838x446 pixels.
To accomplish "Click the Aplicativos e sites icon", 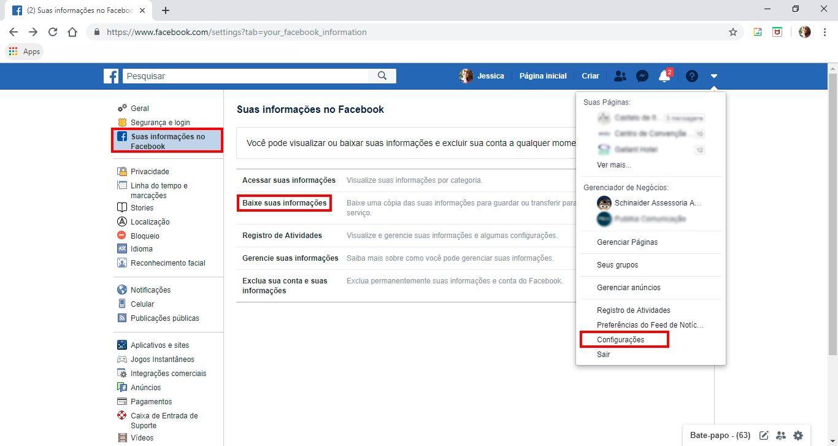I will coord(121,345).
